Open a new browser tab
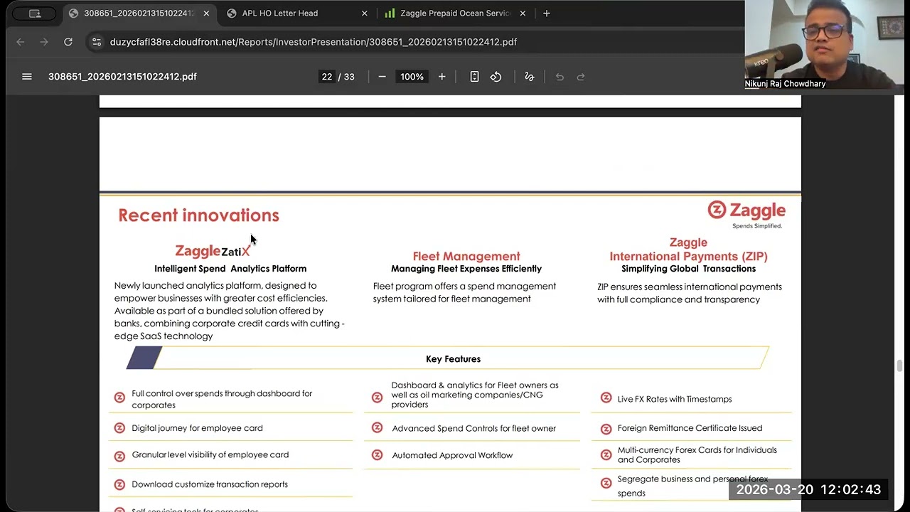This screenshot has height=512, width=910. click(x=546, y=14)
